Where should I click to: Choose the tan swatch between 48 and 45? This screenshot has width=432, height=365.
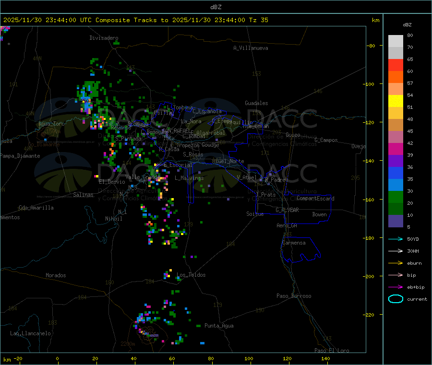coord(396,125)
